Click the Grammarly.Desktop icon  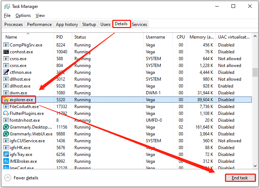(x=6, y=127)
